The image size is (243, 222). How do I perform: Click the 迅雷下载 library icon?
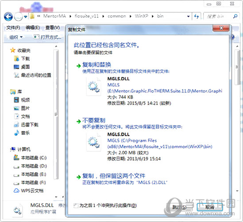(16, 124)
